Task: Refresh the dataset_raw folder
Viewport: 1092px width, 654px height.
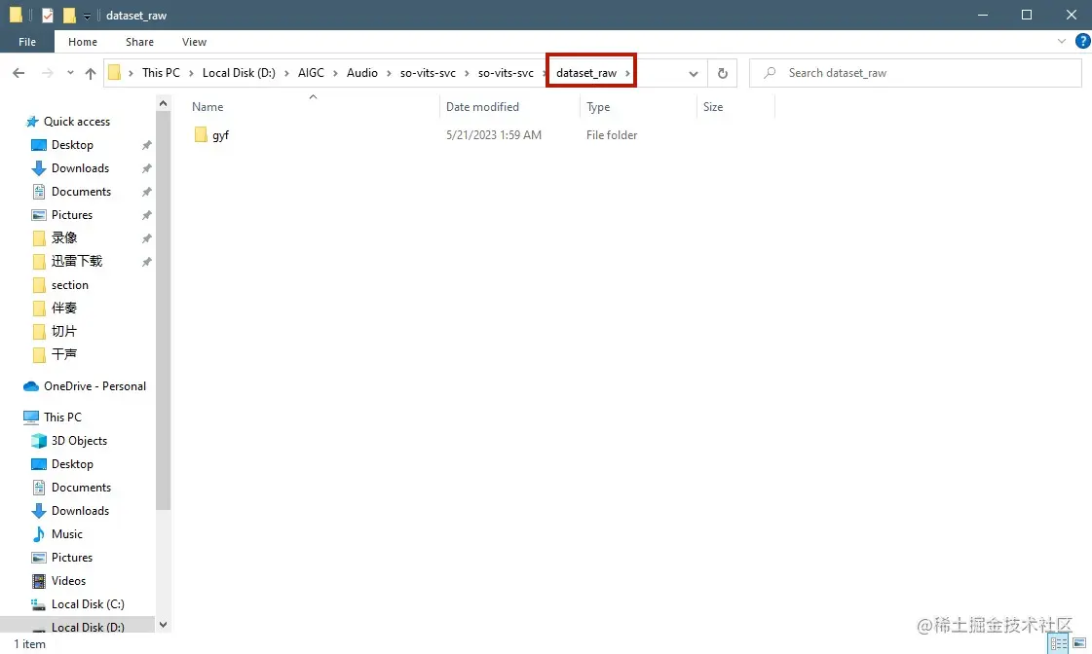Action: point(722,73)
